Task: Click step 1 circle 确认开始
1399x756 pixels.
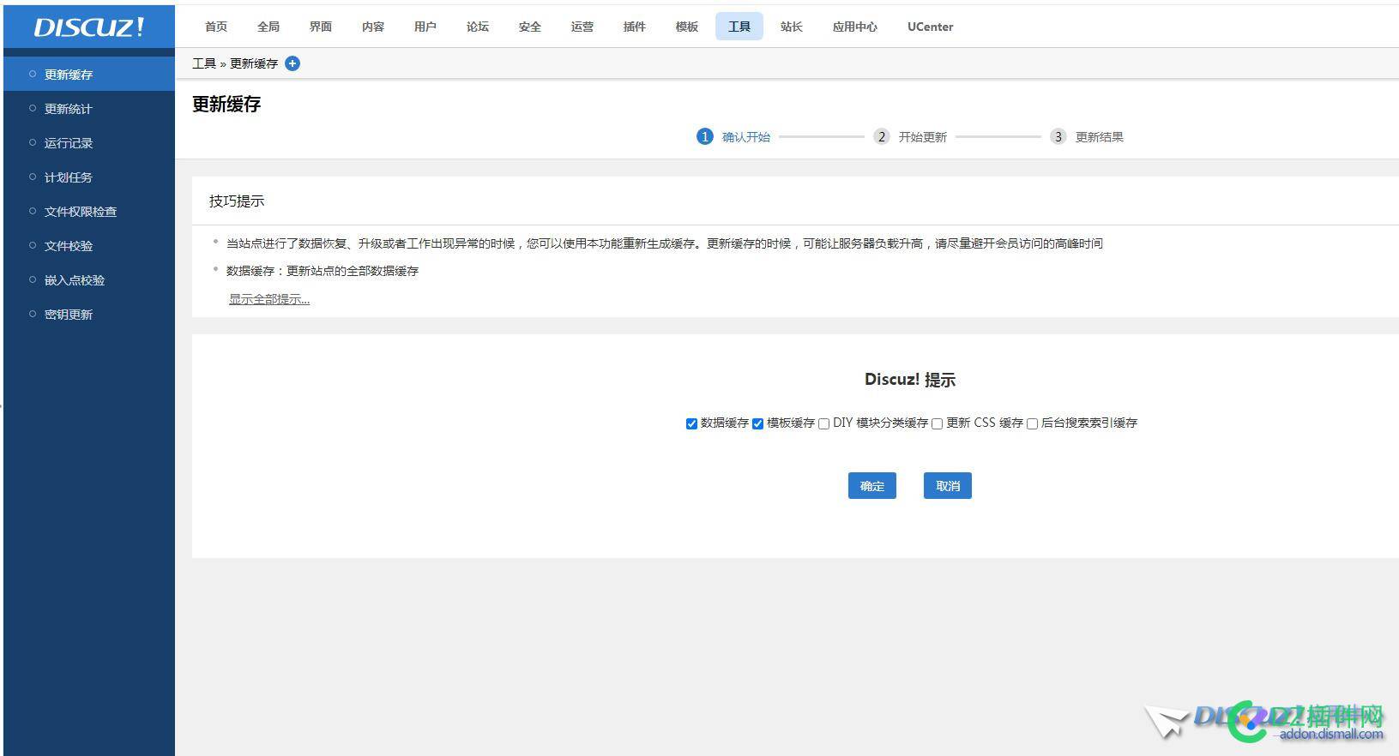Action: (705, 136)
